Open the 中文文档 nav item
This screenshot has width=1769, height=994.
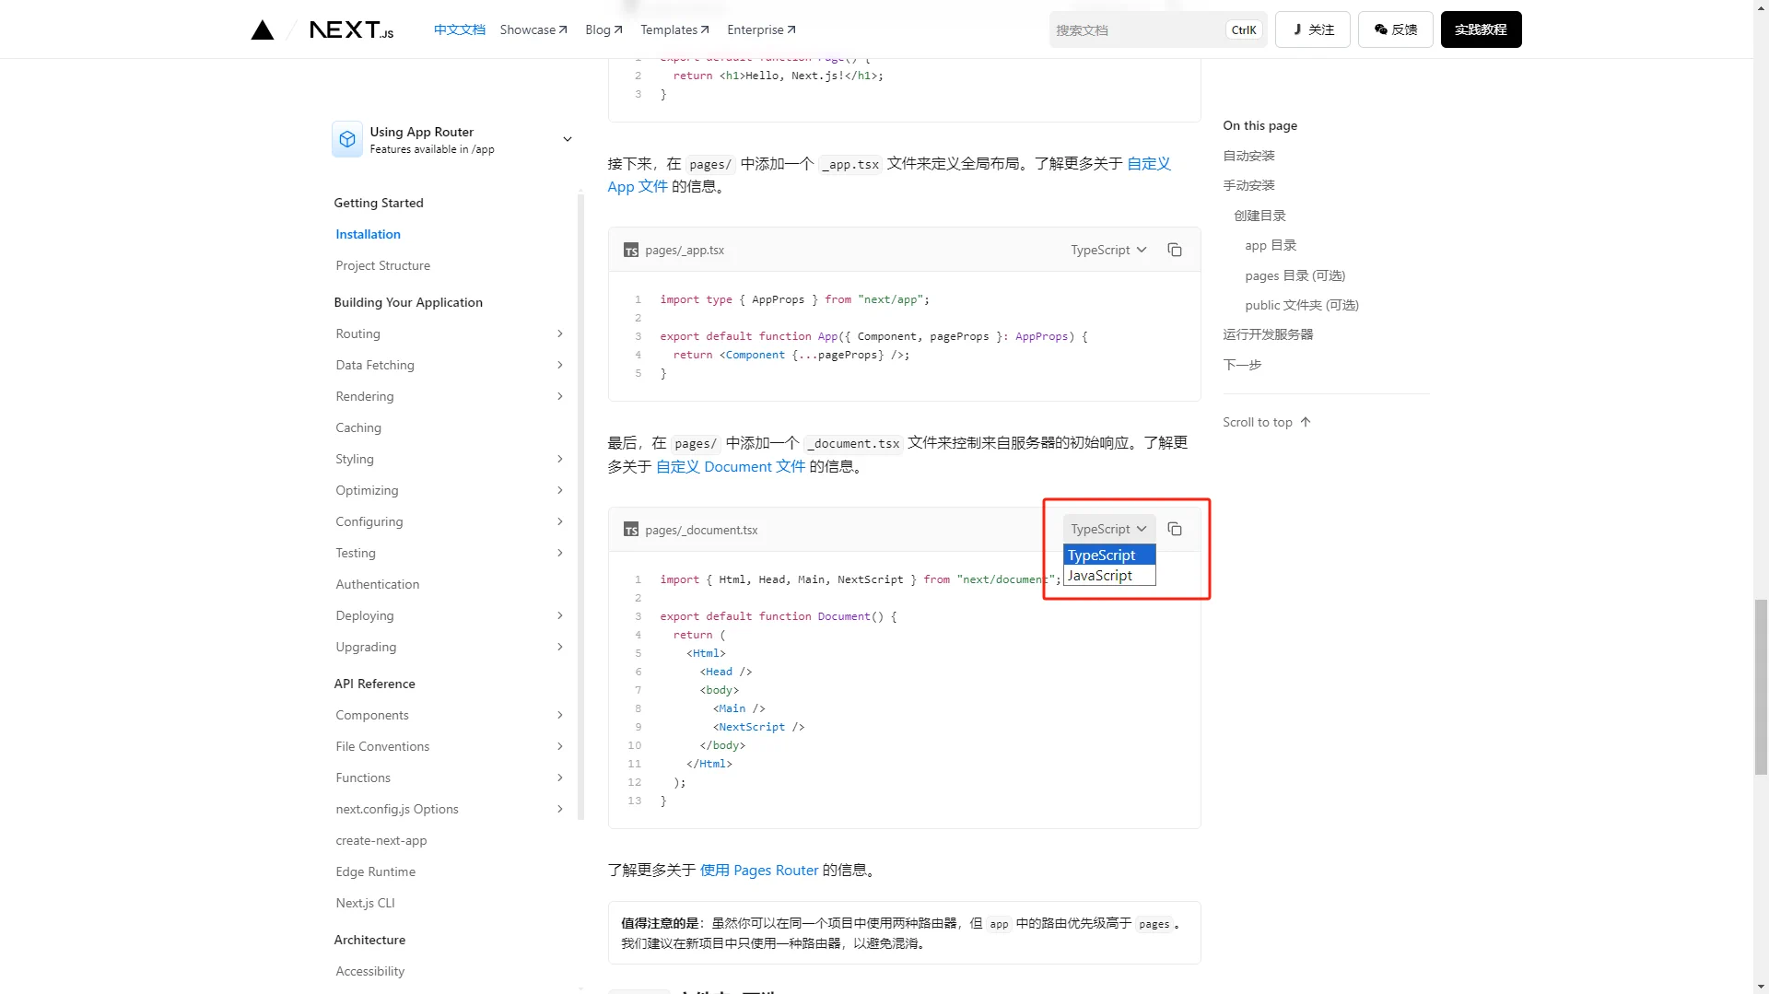tap(459, 29)
